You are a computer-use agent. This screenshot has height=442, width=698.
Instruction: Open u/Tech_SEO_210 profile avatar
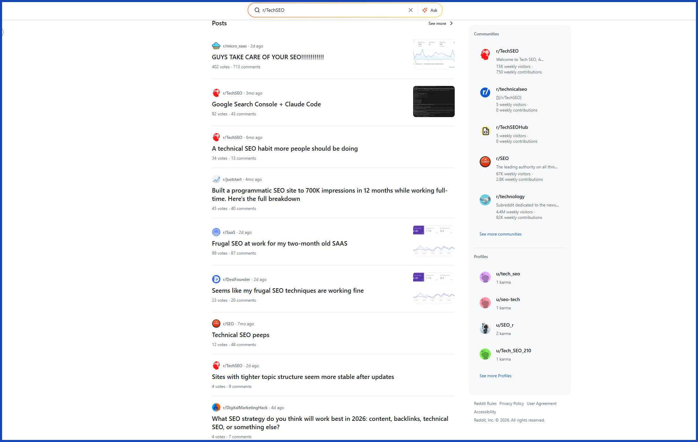click(x=485, y=354)
